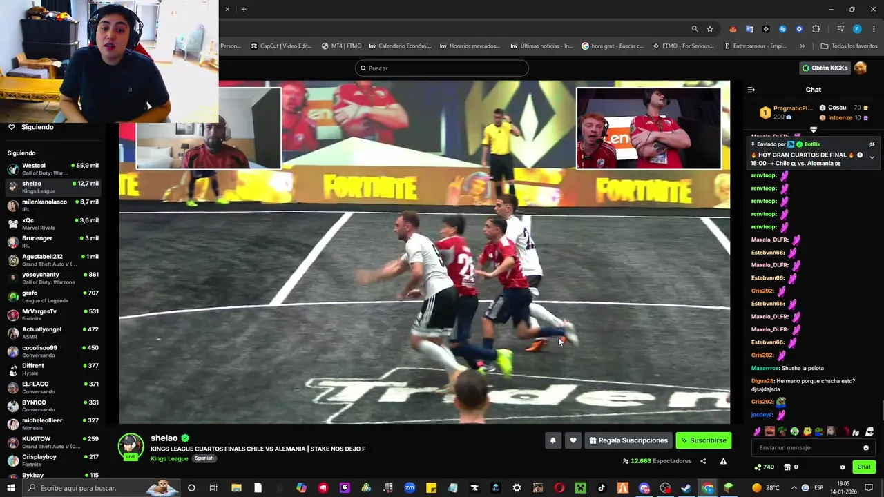Click the Shazam extension icon
This screenshot has height=497, width=884.
pyautogui.click(x=782, y=29)
